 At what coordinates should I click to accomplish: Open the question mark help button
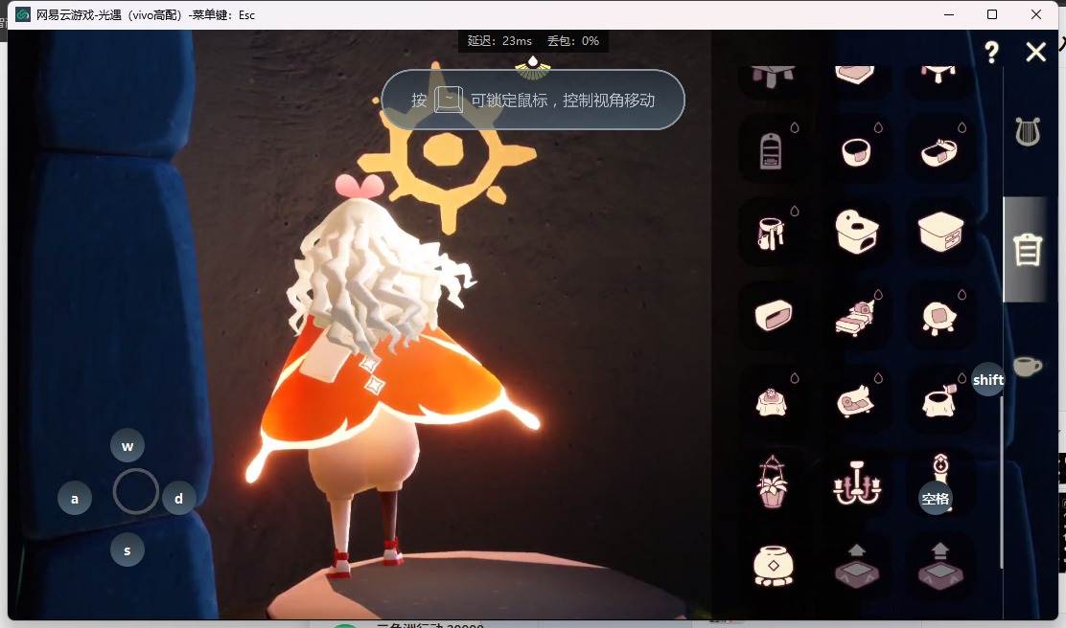pyautogui.click(x=992, y=52)
